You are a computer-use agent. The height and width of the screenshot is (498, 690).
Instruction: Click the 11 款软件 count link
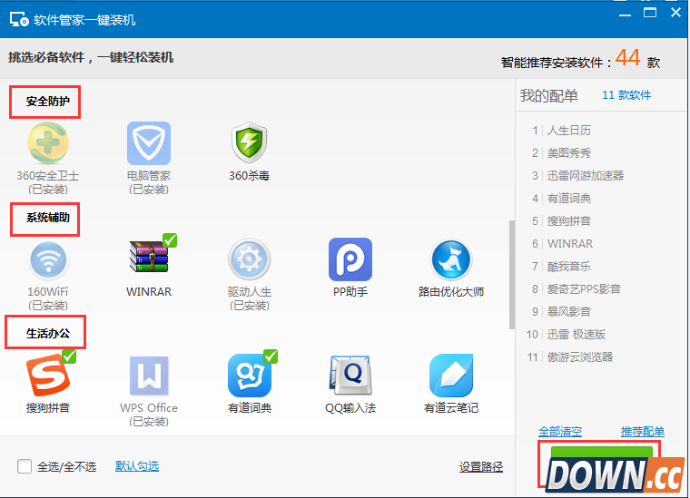click(626, 95)
